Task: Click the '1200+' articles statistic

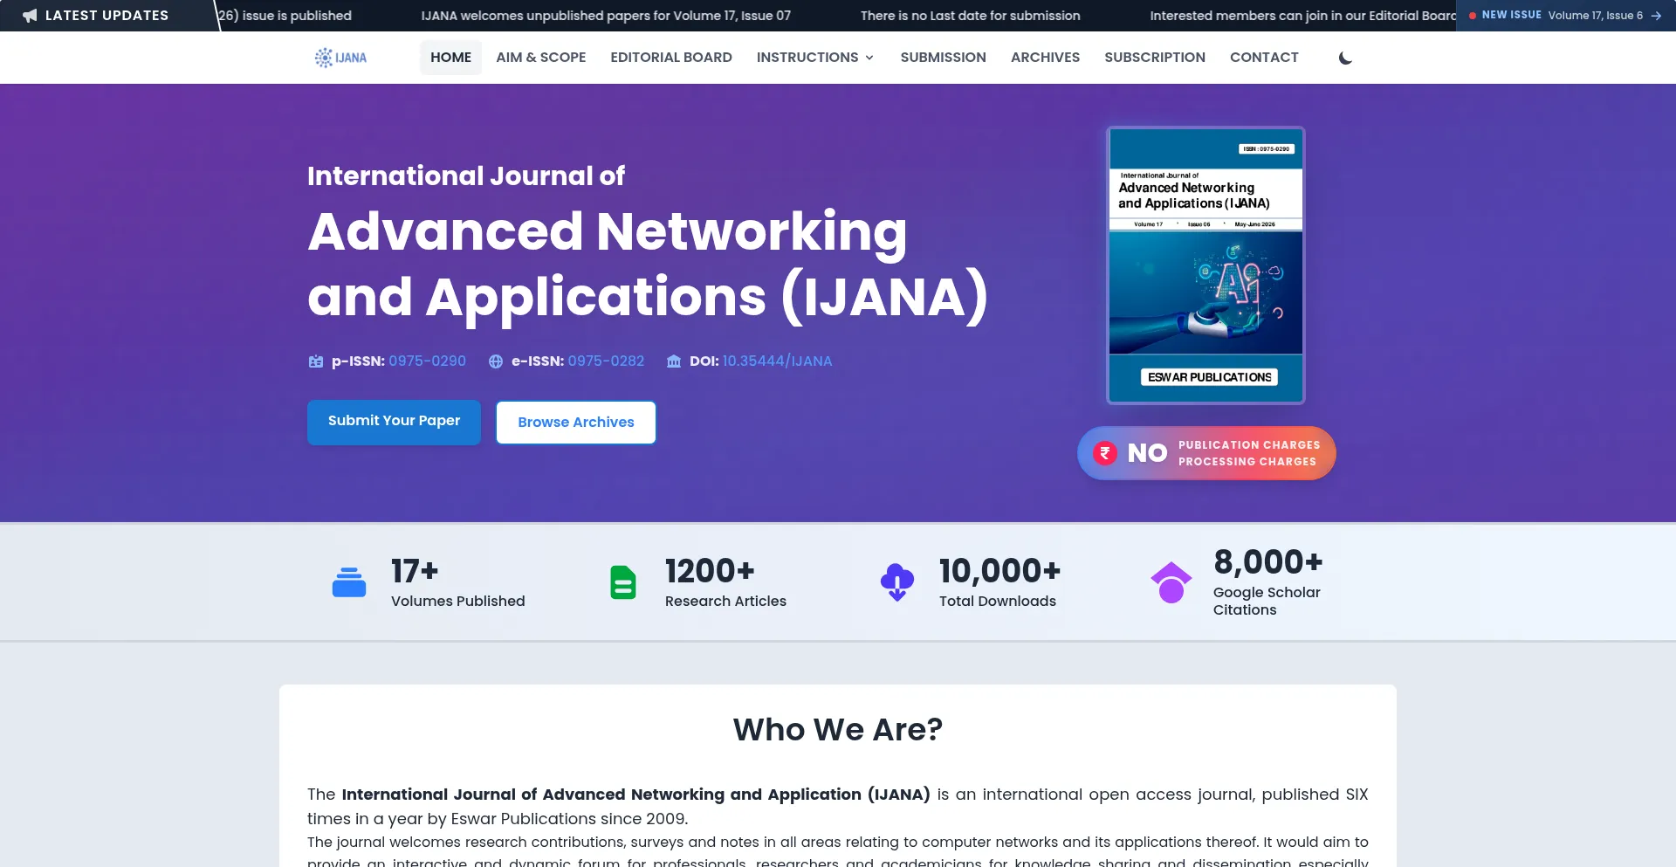Action: pos(710,571)
